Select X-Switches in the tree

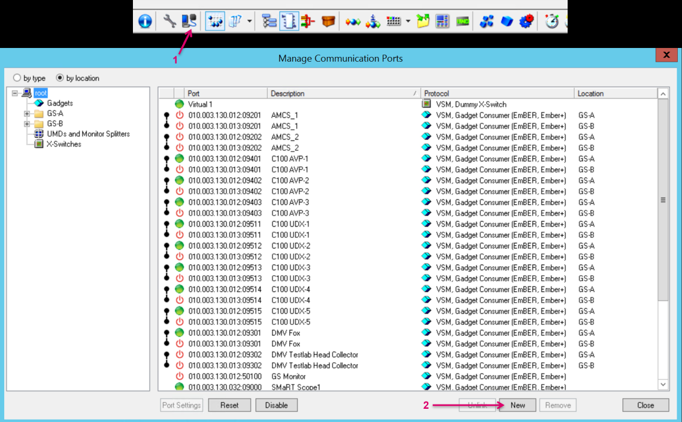tap(63, 144)
